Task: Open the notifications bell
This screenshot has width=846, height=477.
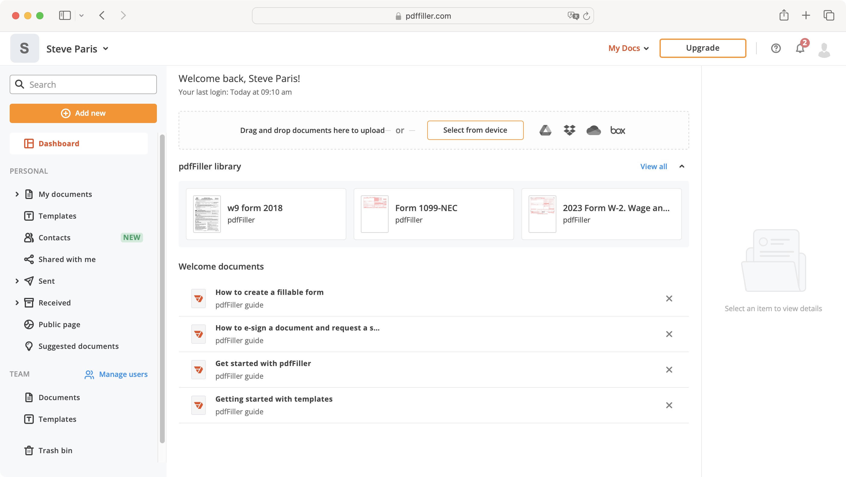Action: pos(800,48)
